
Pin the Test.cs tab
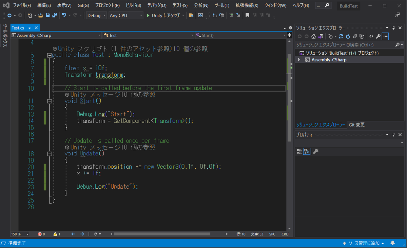[x=30, y=27]
